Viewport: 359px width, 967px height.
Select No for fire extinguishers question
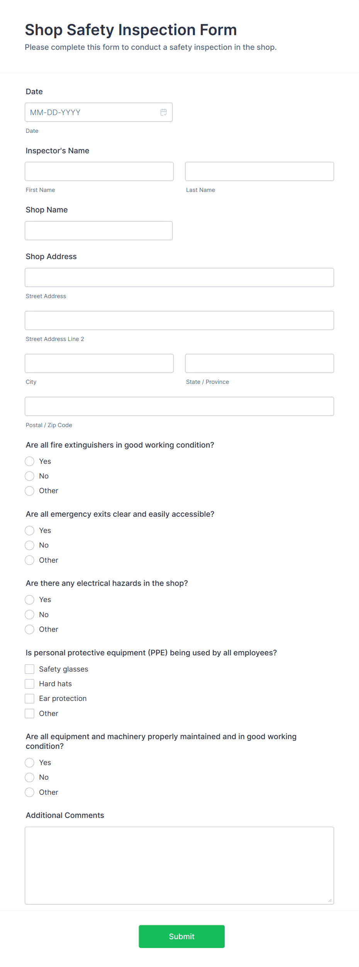29,476
